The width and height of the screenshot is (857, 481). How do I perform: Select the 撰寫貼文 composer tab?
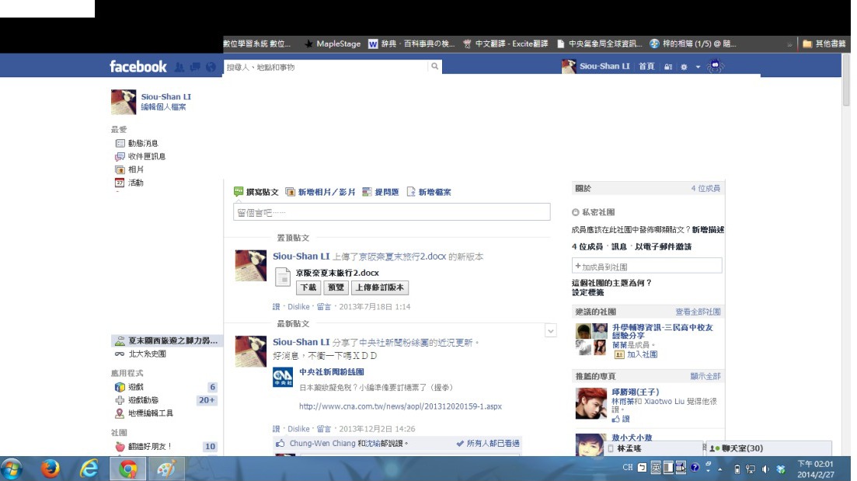pyautogui.click(x=256, y=192)
